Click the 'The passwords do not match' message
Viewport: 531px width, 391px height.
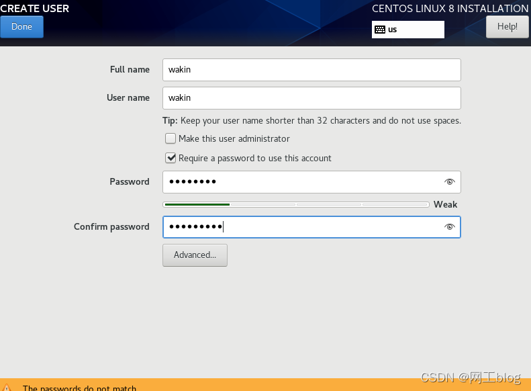pos(79,388)
